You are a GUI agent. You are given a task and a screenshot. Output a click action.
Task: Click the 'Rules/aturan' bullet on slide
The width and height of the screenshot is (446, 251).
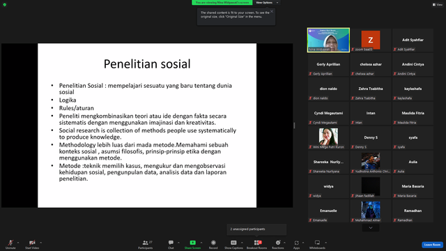click(77, 108)
